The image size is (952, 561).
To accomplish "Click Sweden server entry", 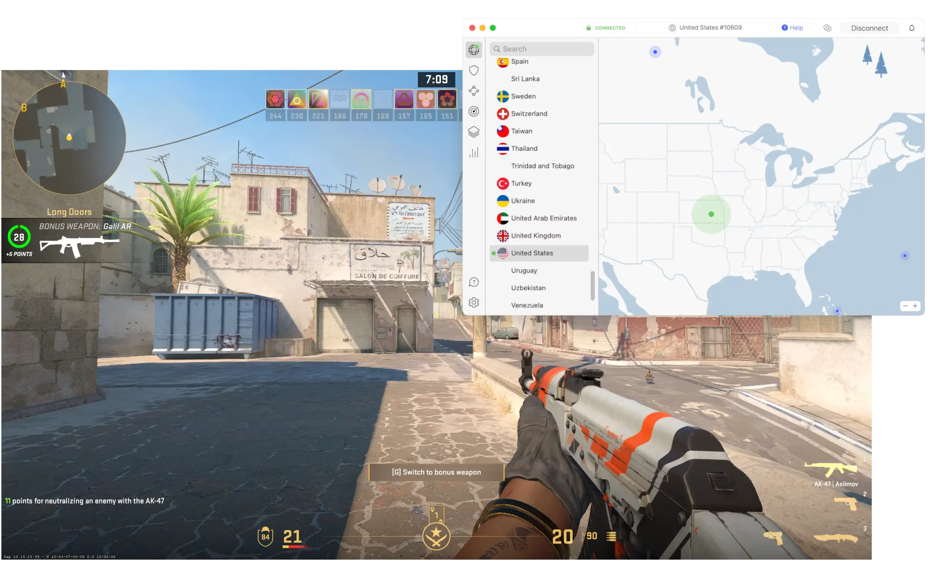I will 522,96.
